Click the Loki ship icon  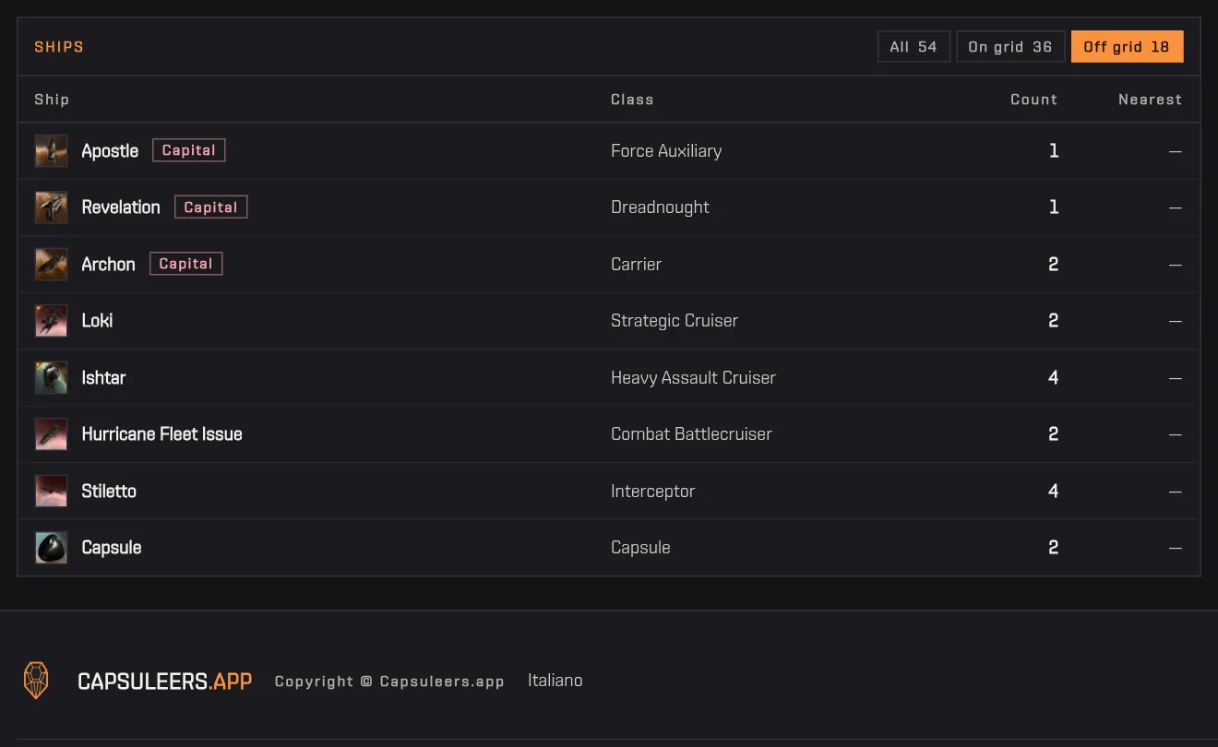51,321
